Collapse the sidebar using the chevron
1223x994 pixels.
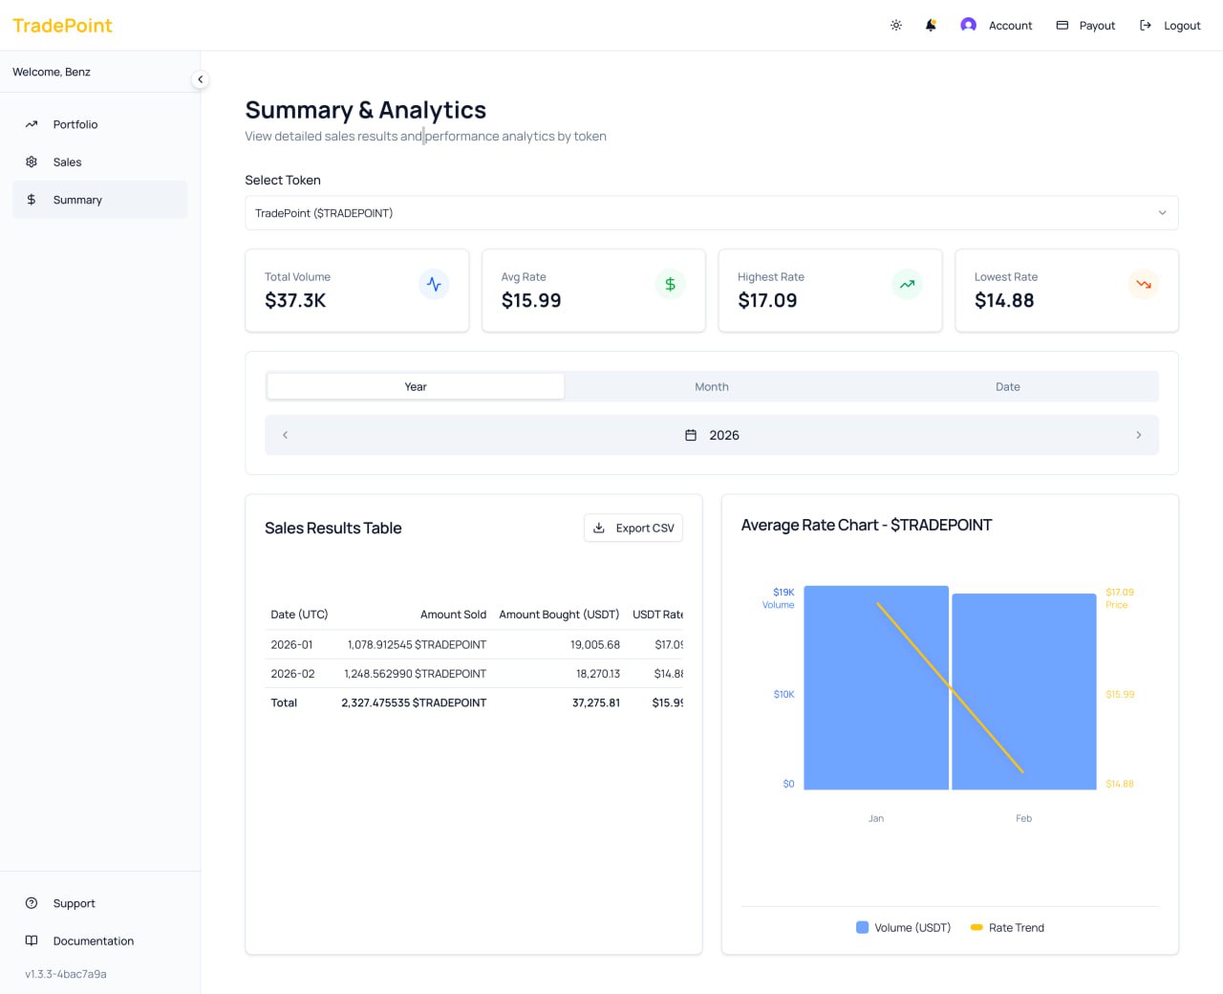201,79
